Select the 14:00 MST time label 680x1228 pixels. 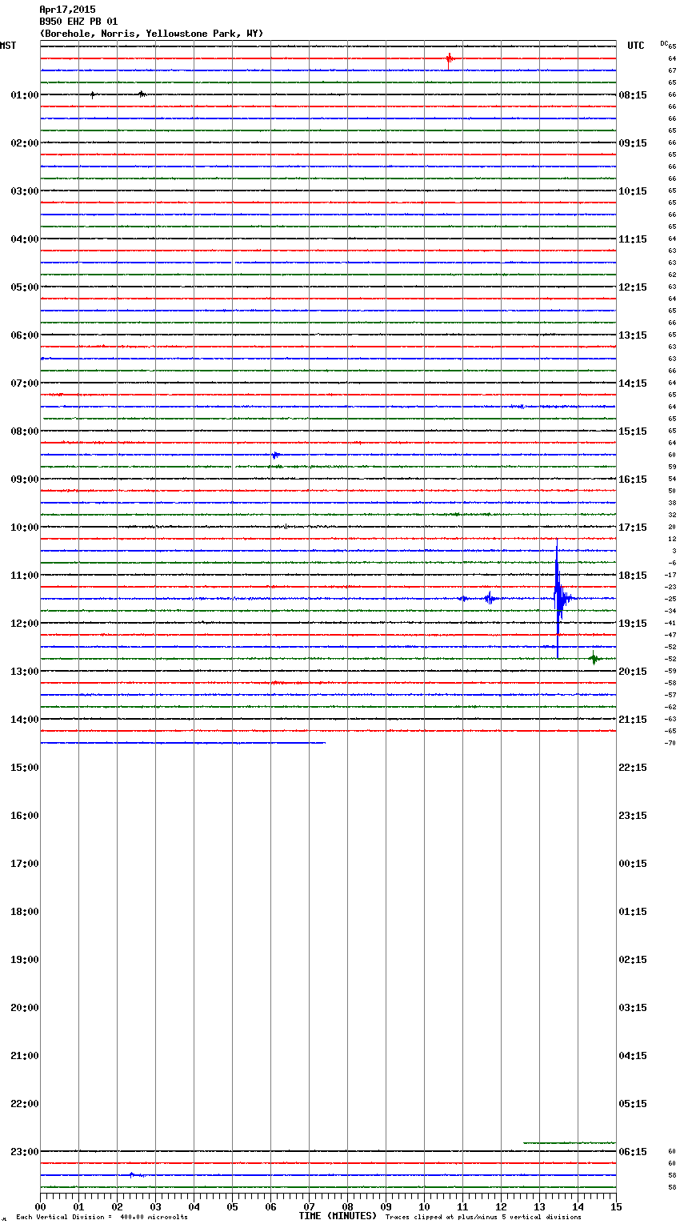25,720
